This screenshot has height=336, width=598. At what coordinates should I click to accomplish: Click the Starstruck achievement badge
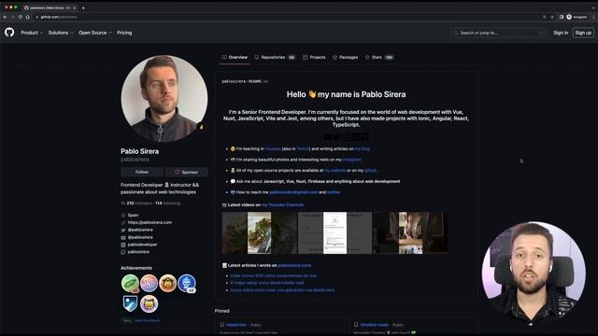point(149,304)
